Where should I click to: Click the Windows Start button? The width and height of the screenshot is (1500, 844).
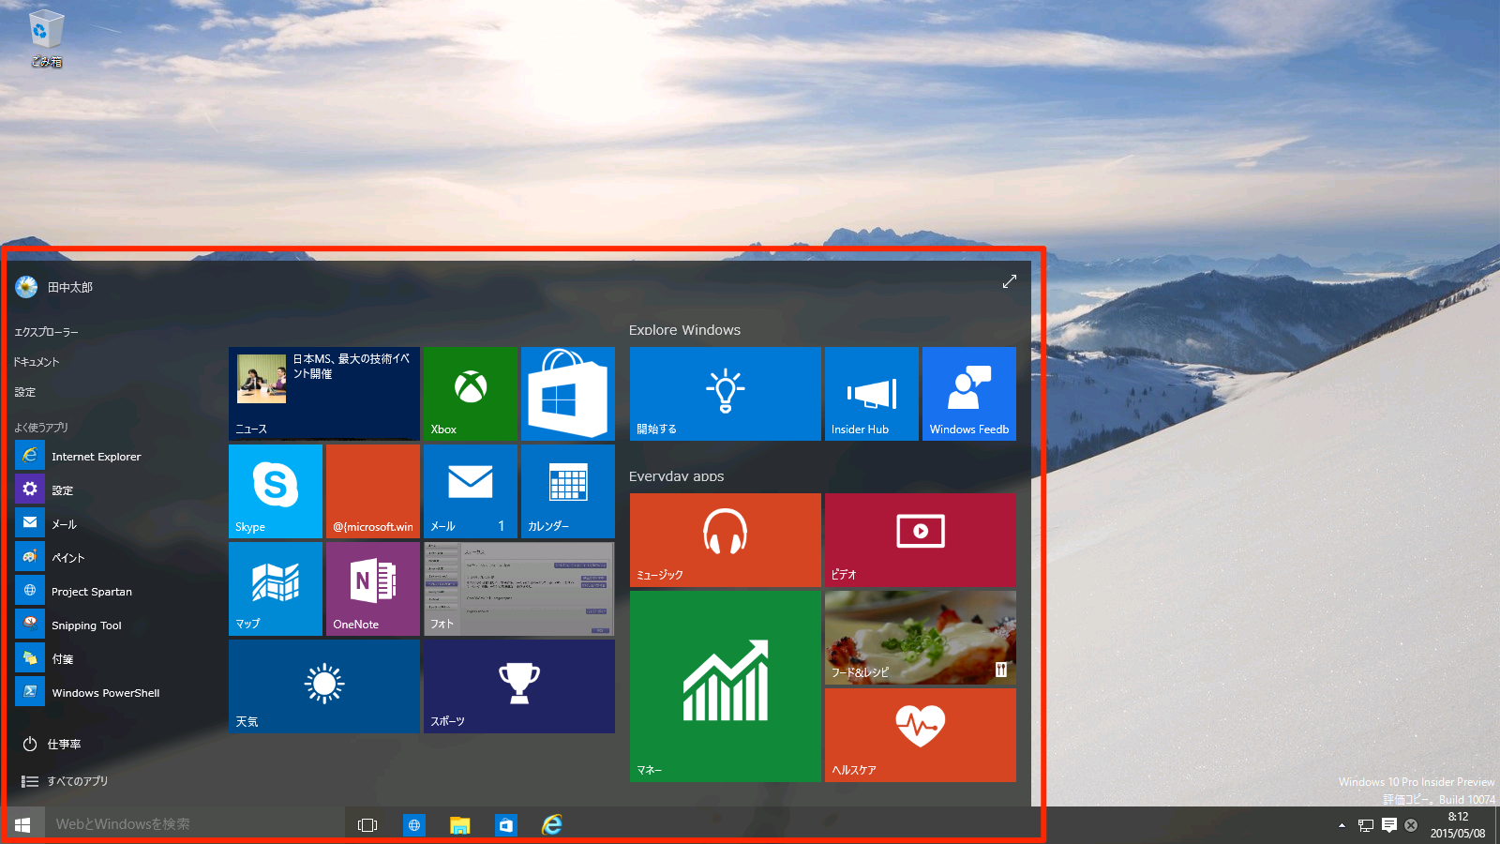(22, 825)
